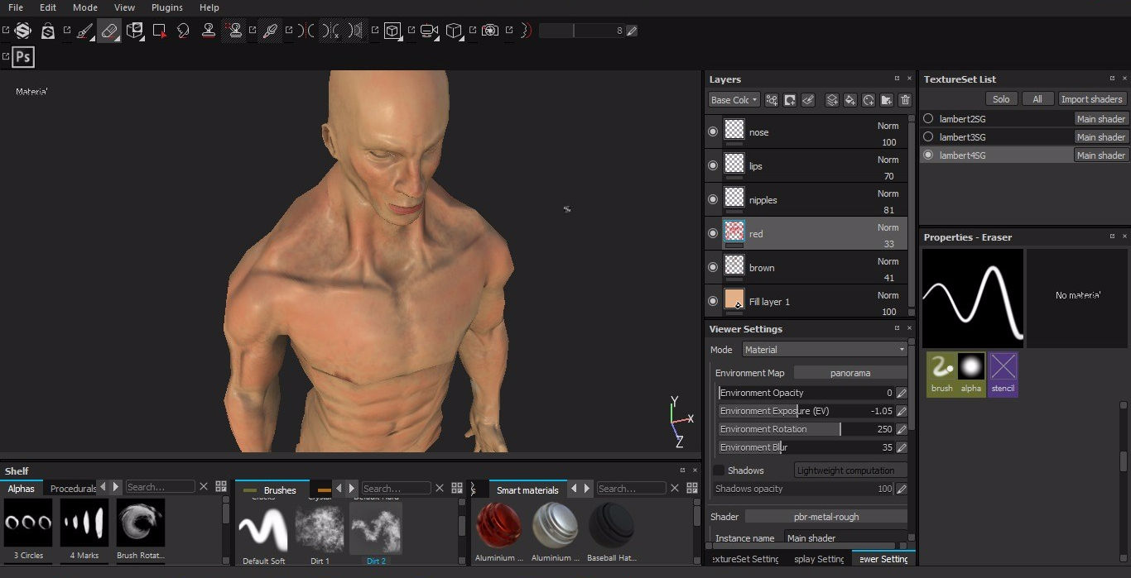This screenshot has height=578, width=1131.
Task: Expand the viewer Mode Material dropdown
Action: pos(825,350)
